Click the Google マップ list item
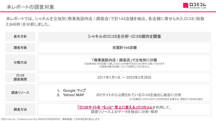This screenshot has width=216, height=121. click(71, 91)
